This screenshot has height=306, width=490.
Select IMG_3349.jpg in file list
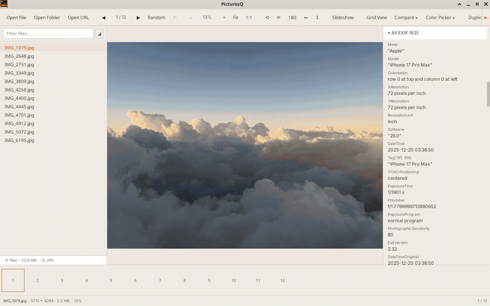[x=53, y=73]
